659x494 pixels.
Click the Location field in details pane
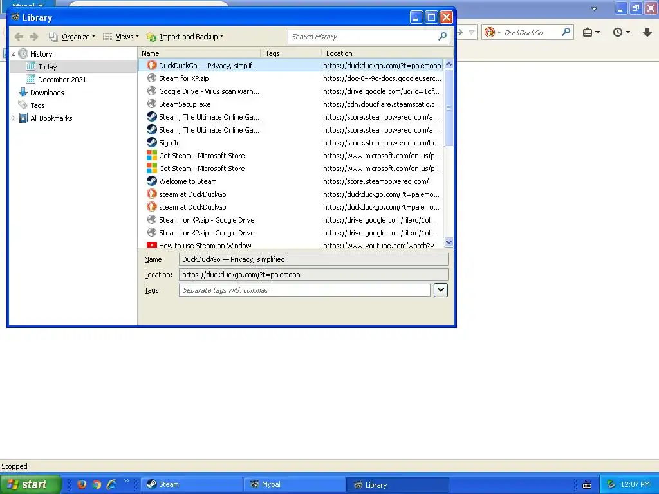tap(313, 275)
